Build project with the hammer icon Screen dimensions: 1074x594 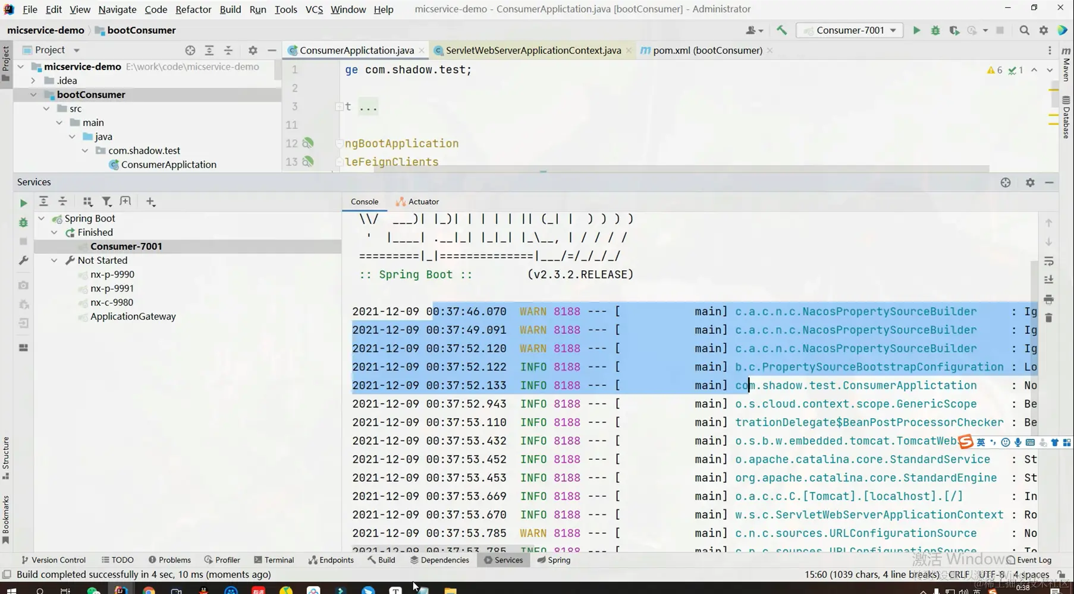pyautogui.click(x=781, y=30)
